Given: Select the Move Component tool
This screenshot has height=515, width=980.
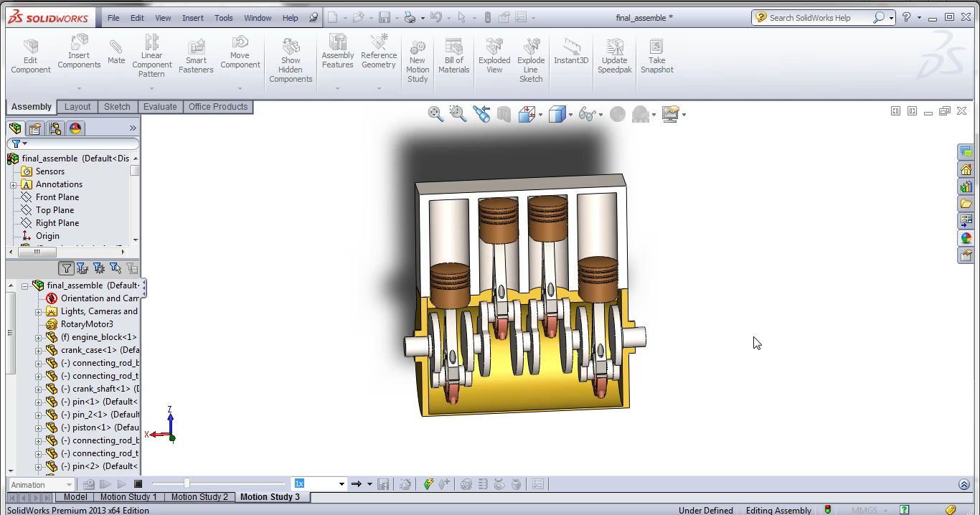Looking at the screenshot, I should click(240, 52).
